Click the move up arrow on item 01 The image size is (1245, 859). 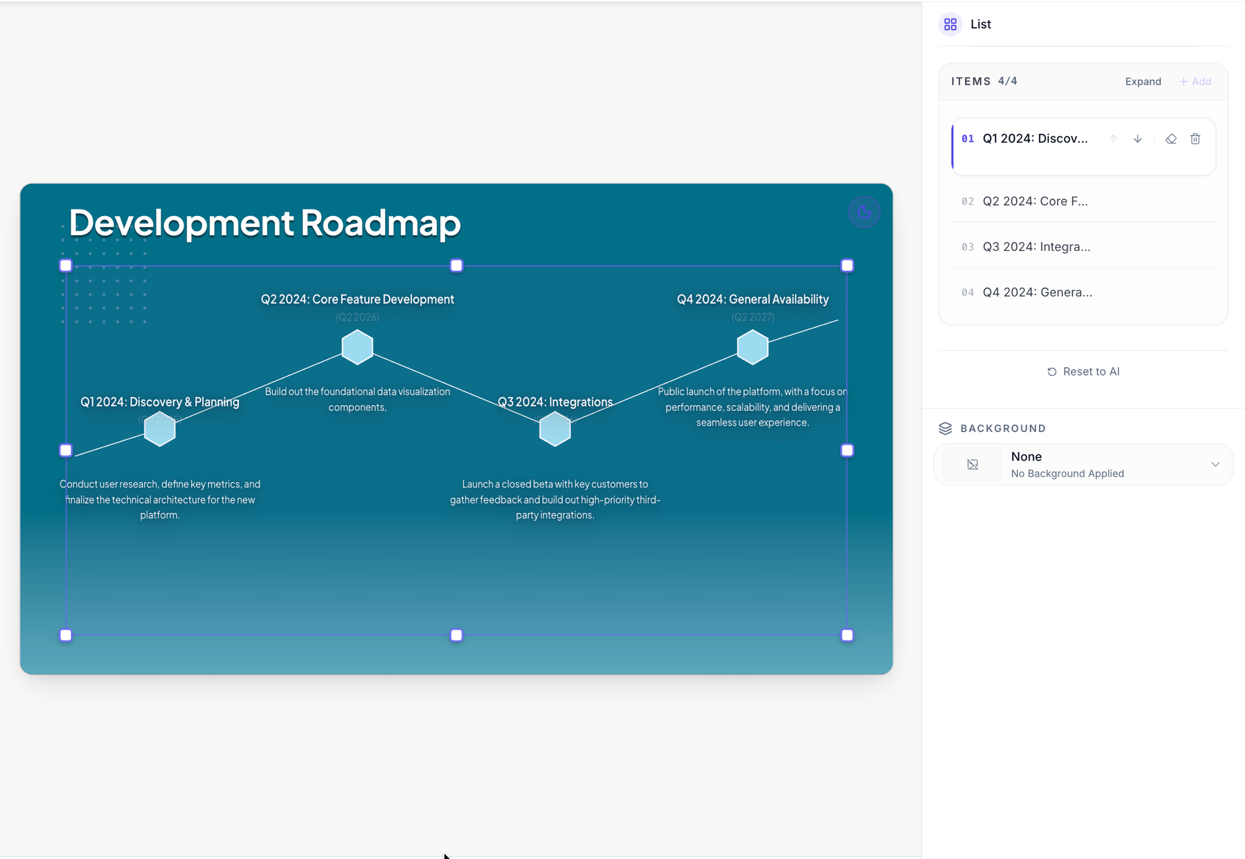1113,139
